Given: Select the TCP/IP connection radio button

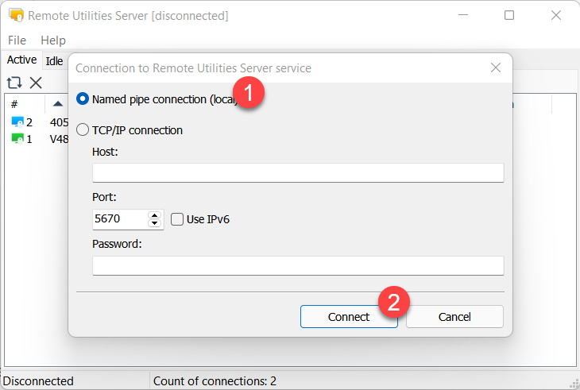Looking at the screenshot, I should coord(83,130).
